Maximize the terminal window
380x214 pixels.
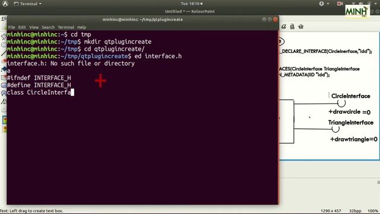click(270, 20)
